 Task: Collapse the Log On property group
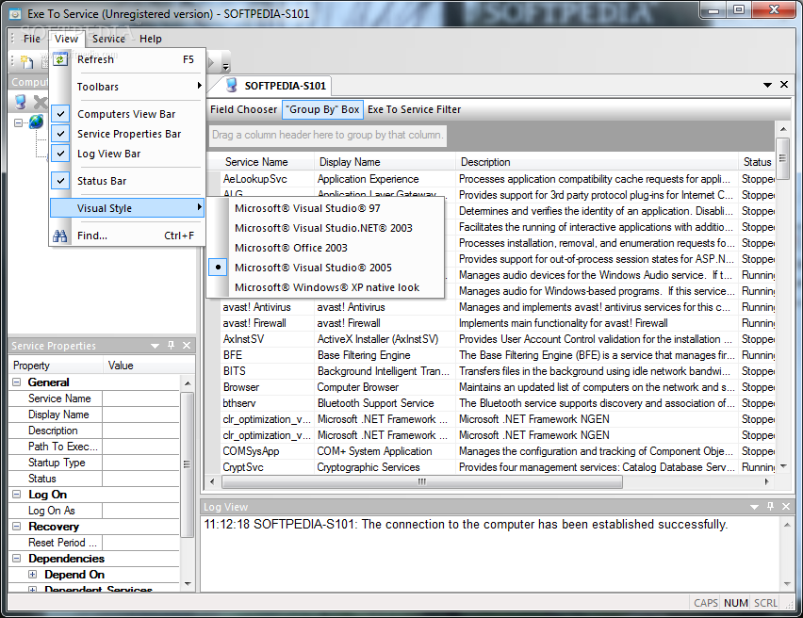16,494
